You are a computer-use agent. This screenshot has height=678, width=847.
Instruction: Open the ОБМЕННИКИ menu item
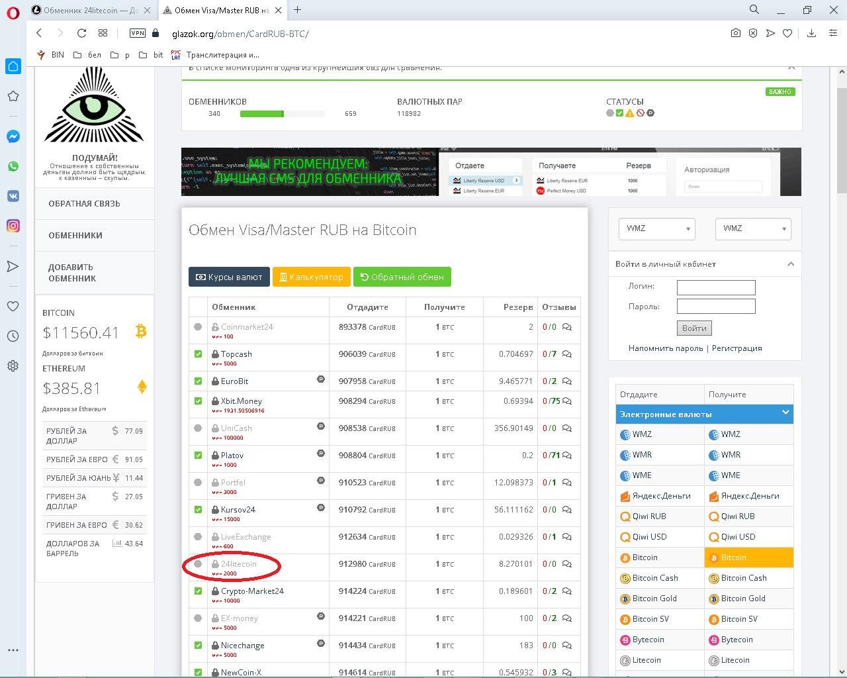75,236
